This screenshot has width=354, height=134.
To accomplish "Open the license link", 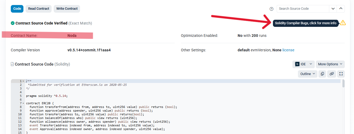I will 288,50.
